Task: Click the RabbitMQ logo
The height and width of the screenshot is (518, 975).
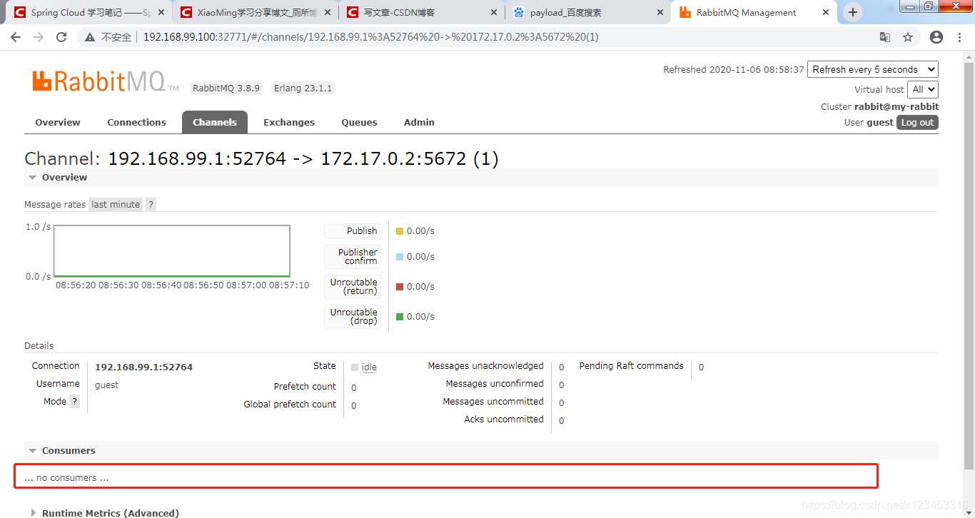Action: [x=106, y=81]
